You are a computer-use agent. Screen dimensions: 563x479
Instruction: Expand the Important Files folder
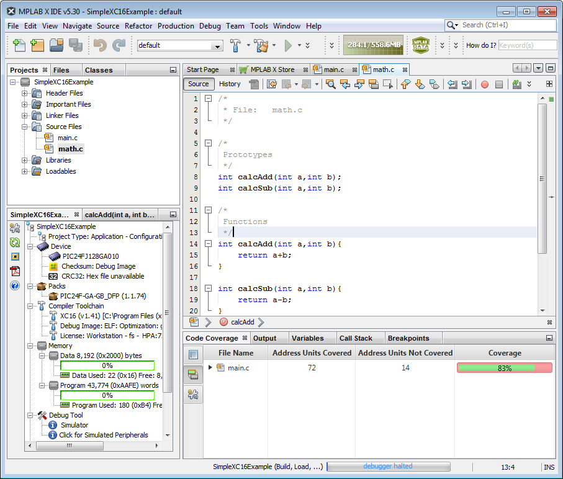(x=24, y=105)
